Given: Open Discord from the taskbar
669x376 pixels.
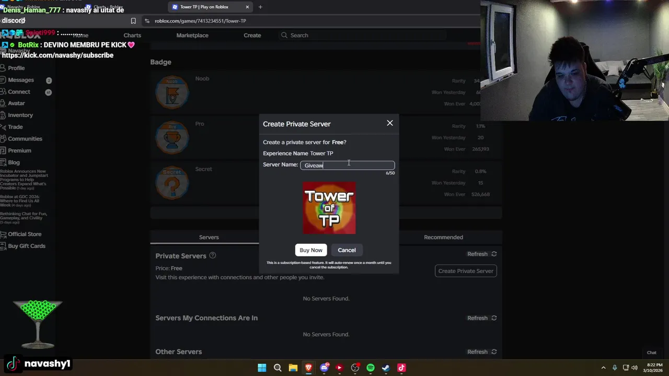Looking at the screenshot, I should 324,368.
